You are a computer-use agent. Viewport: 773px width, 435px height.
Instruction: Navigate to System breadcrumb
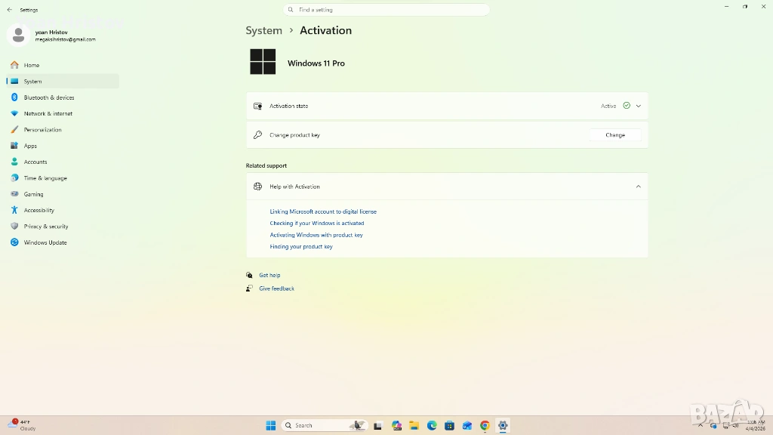263,30
